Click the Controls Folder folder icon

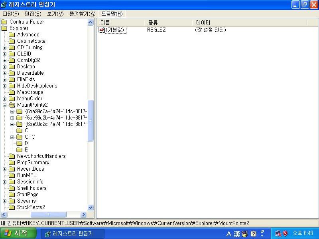4,22
